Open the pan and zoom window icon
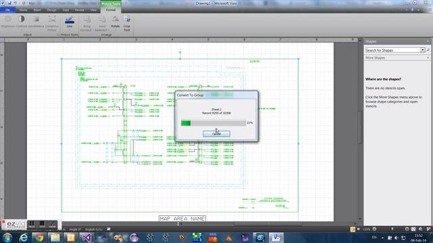Viewport: 433px width, 243px height. [x=421, y=230]
